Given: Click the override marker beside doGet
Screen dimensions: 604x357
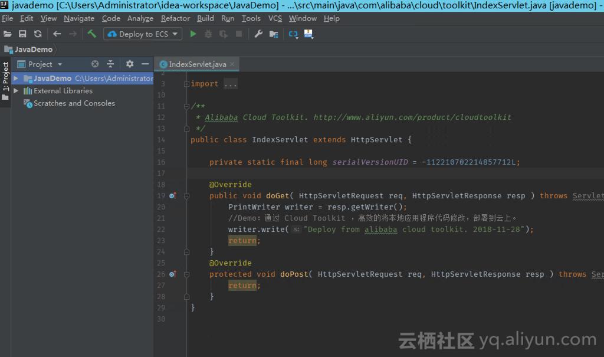Looking at the screenshot, I should (172, 195).
